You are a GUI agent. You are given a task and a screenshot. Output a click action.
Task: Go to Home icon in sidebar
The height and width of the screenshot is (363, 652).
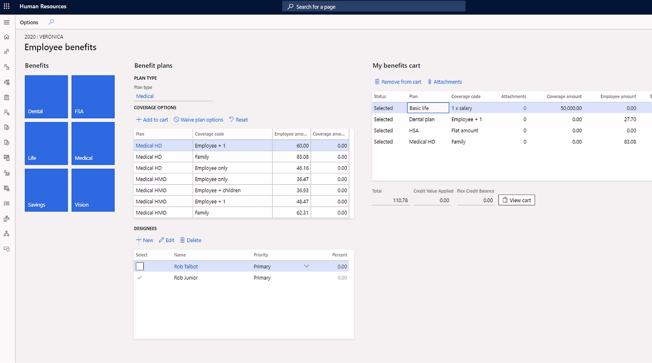pyautogui.click(x=7, y=37)
